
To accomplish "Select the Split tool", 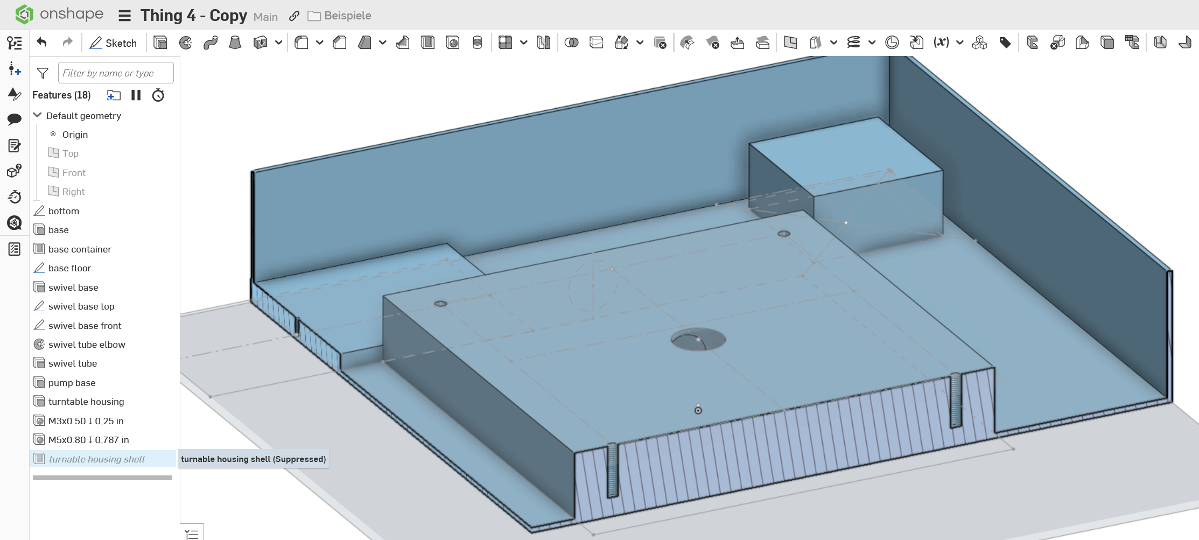I will point(596,43).
